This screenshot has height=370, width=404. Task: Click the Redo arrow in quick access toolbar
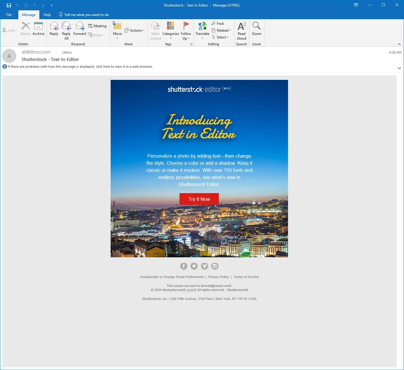coord(26,5)
